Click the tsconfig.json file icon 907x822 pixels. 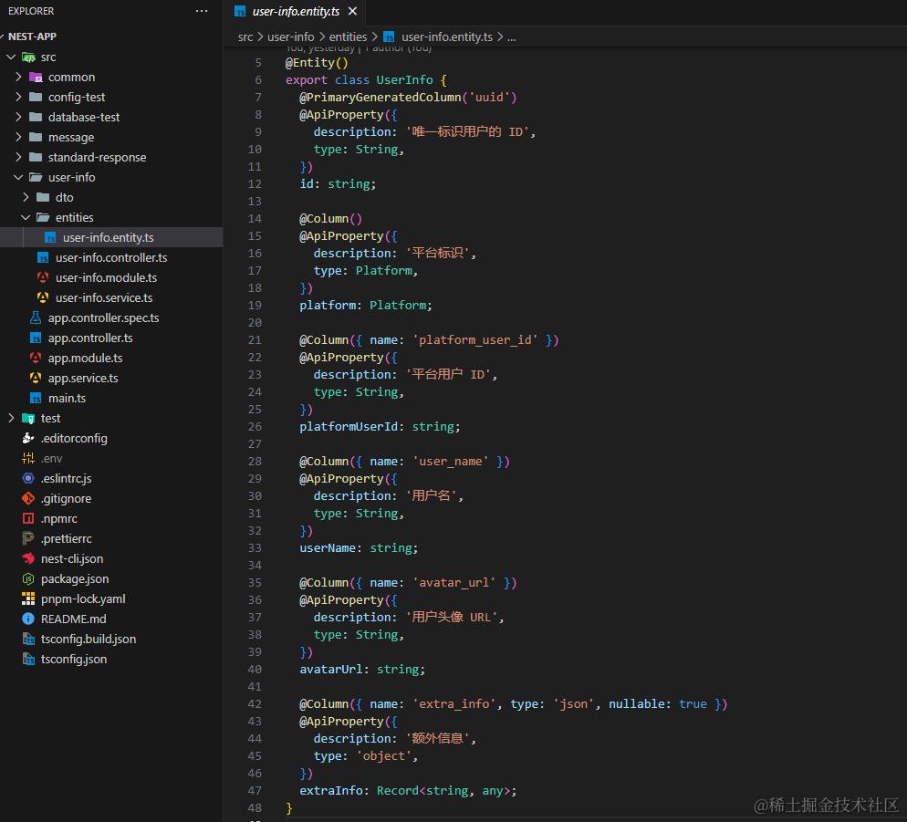point(27,659)
